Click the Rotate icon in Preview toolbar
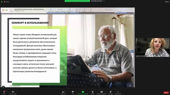 (x=84, y=9)
